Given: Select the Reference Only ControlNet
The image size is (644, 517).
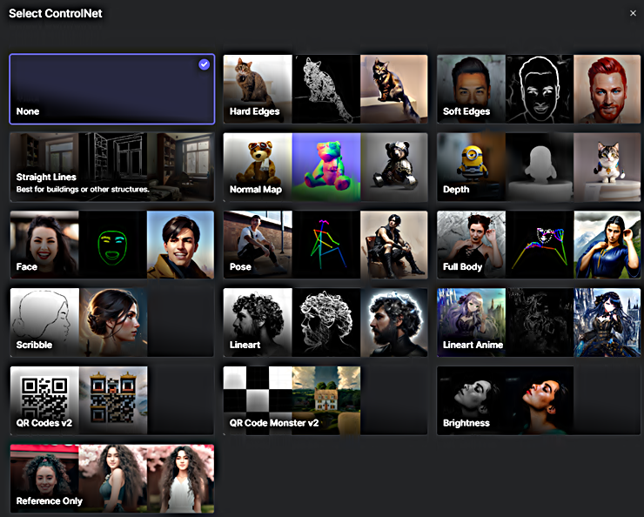Looking at the screenshot, I should coord(111,479).
